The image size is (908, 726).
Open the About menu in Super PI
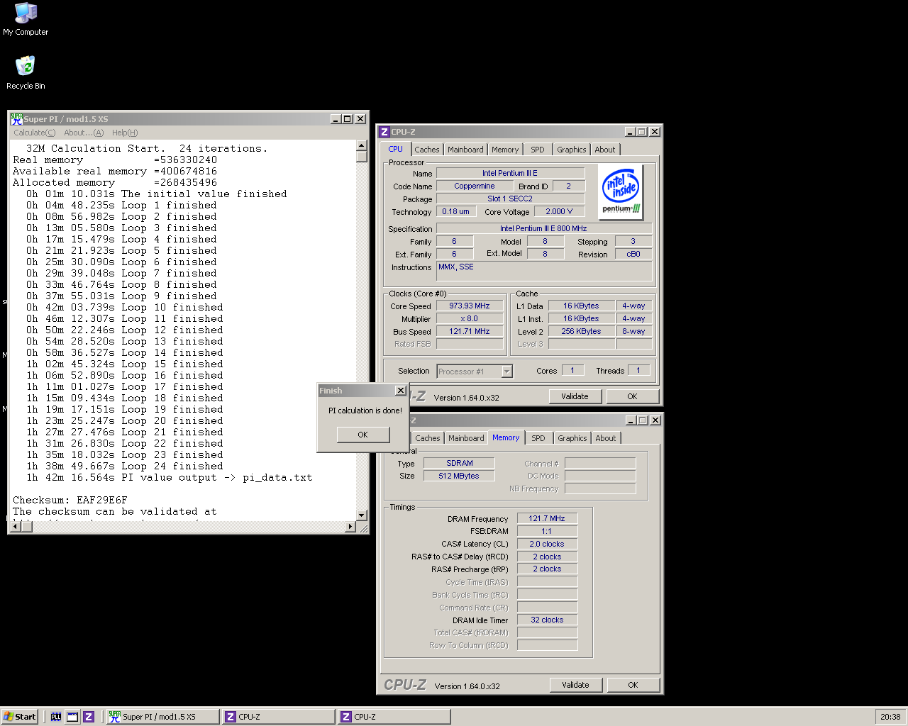pyautogui.click(x=84, y=133)
